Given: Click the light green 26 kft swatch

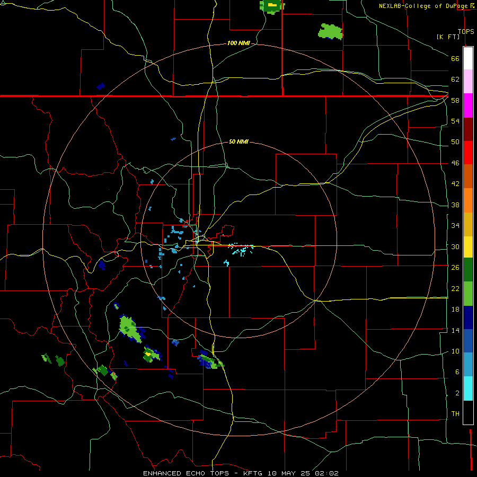Looking at the screenshot, I should pos(468,294).
